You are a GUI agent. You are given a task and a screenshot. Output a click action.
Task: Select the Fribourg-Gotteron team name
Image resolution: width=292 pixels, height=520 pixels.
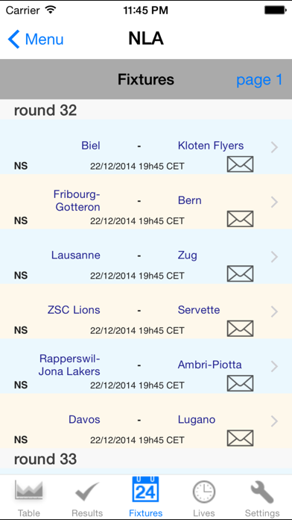point(77,201)
